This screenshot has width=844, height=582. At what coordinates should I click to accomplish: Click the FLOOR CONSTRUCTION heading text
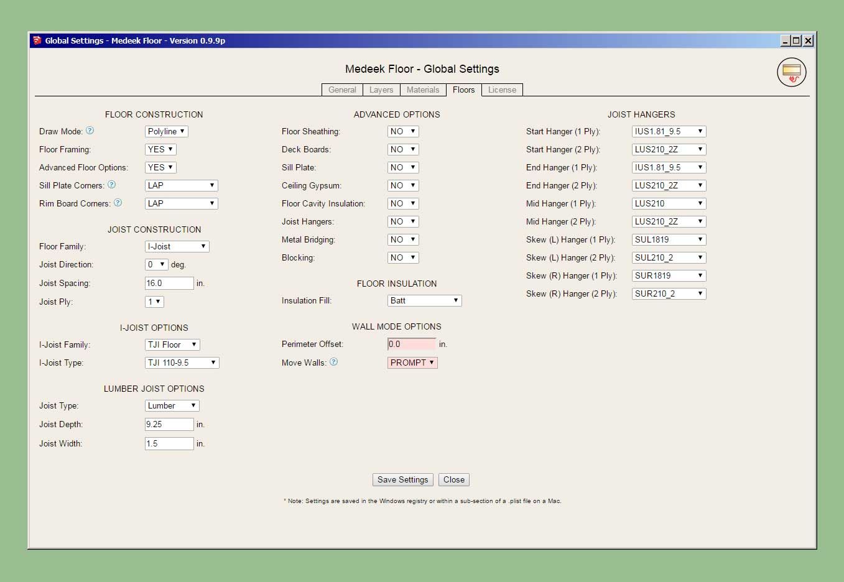154,114
